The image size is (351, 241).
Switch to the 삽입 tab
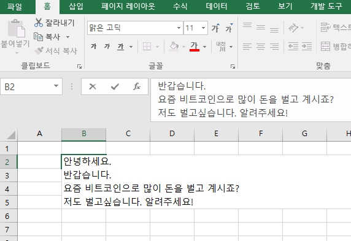(76, 6)
